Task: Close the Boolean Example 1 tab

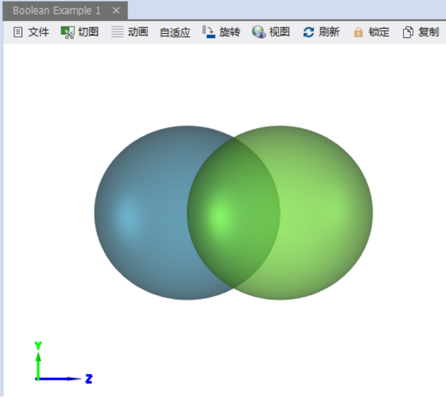Action: [116, 11]
